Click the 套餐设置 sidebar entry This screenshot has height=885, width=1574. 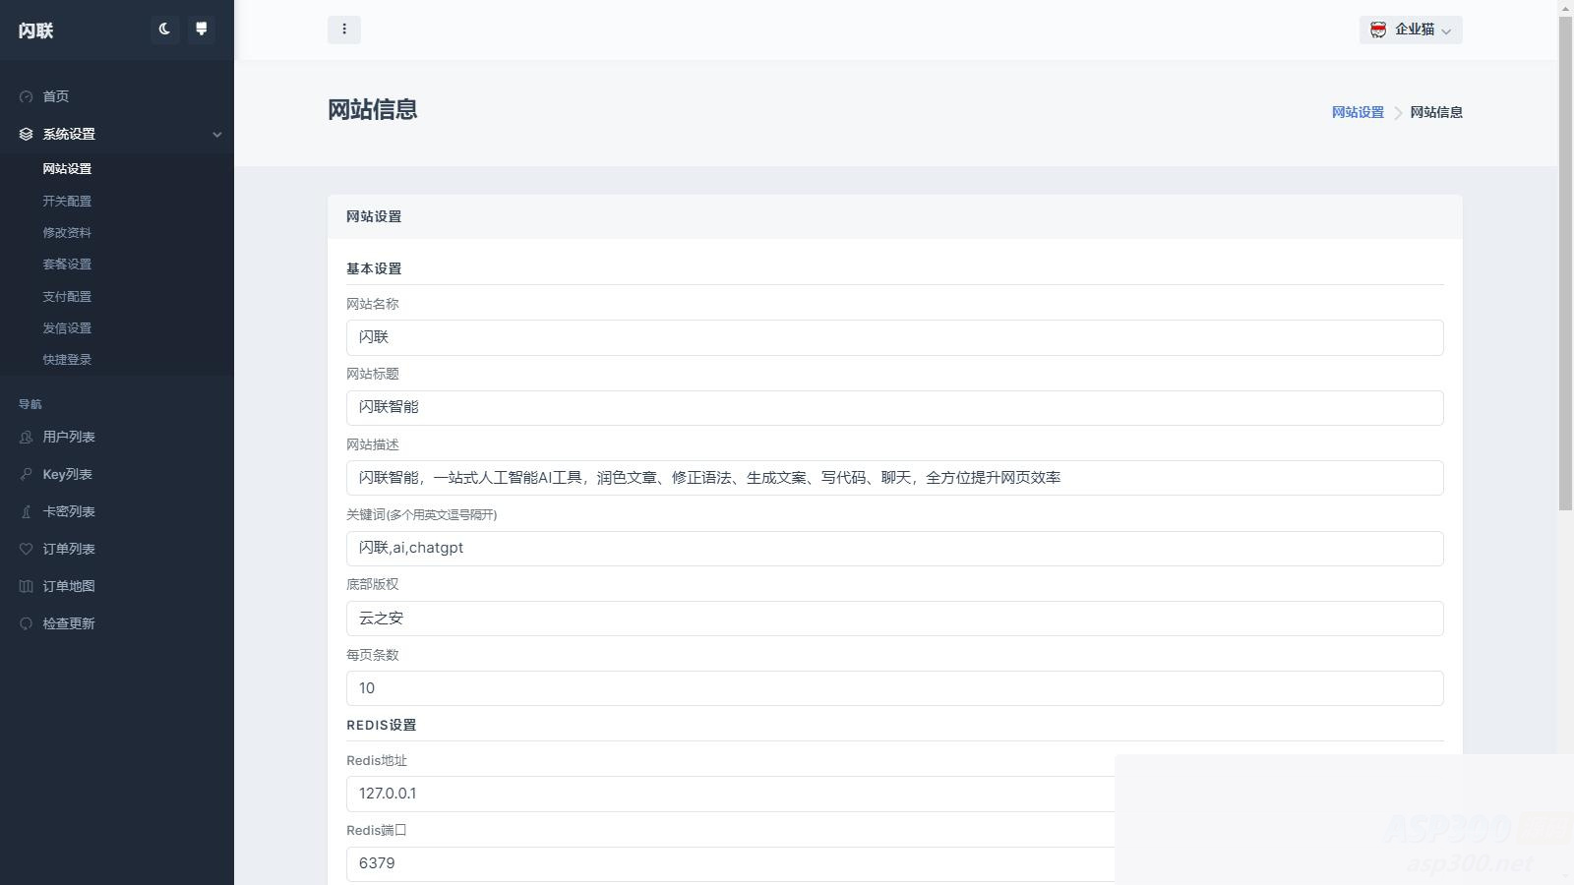pos(67,264)
